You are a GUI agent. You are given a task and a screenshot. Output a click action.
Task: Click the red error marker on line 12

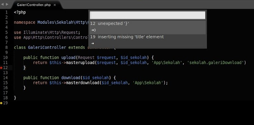(x=1, y=68)
